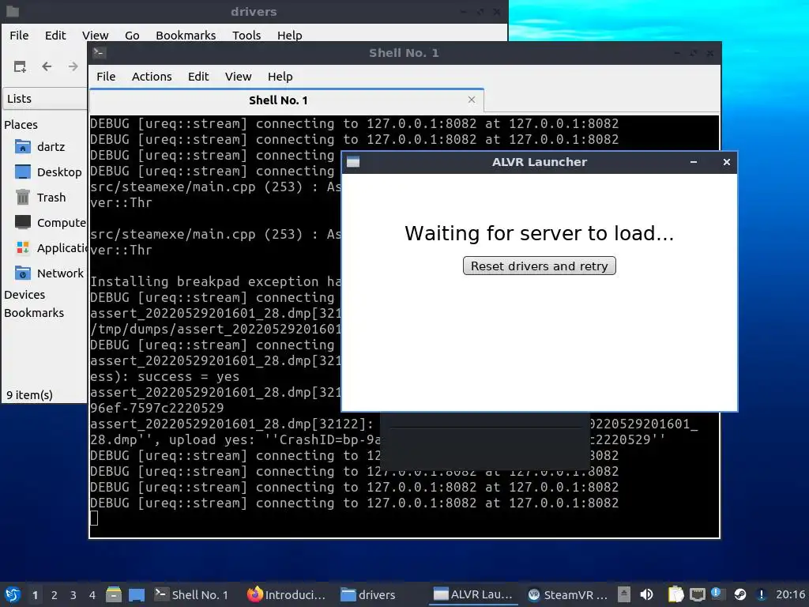
Task: Launch file manager from taskbar quicklaunch
Action: [x=114, y=594]
